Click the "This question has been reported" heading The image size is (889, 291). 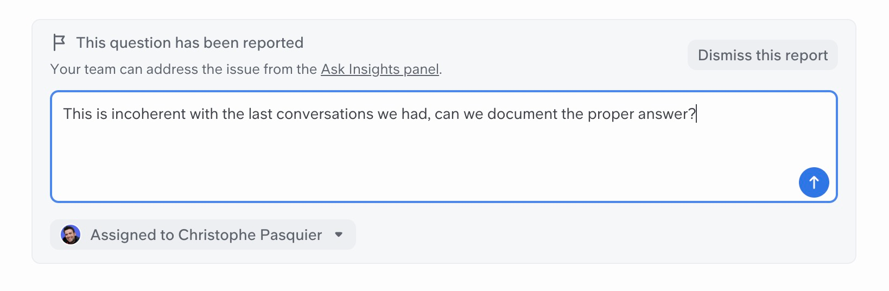[x=189, y=43]
